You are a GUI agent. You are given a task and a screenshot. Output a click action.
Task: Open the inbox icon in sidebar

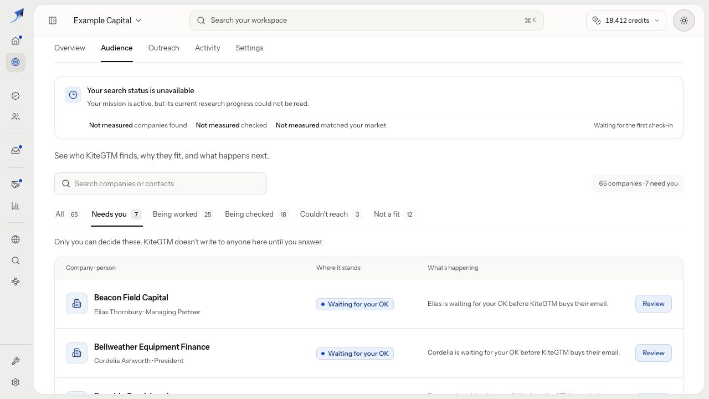point(16,151)
